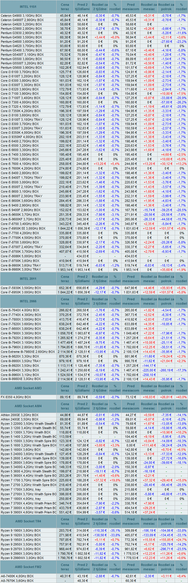
Task: Click the AMD Socket AM4 header
Action: [28, 406]
